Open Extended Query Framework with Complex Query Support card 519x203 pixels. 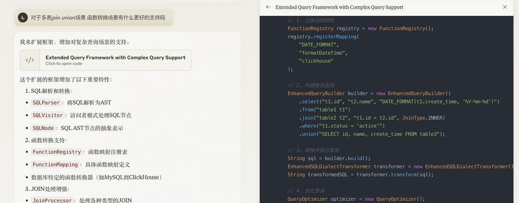105,60
